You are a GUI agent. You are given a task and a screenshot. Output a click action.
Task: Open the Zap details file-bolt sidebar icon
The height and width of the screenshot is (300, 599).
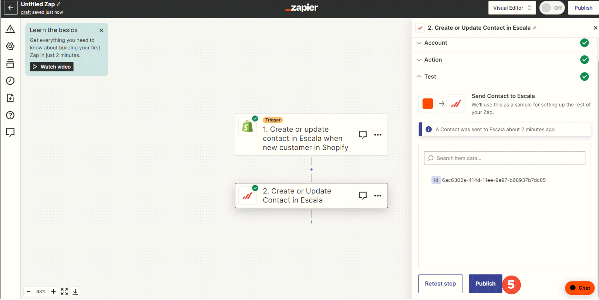click(10, 98)
